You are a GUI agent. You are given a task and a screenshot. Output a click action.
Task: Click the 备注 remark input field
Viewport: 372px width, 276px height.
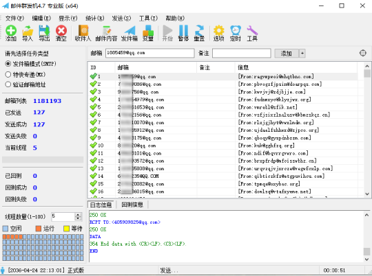pos(242,53)
